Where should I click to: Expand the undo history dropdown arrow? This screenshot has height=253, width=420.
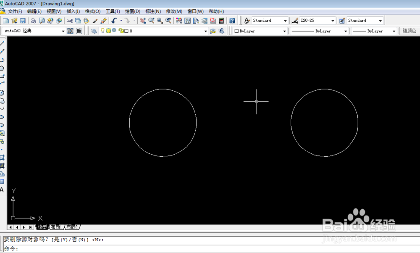coord(121,21)
